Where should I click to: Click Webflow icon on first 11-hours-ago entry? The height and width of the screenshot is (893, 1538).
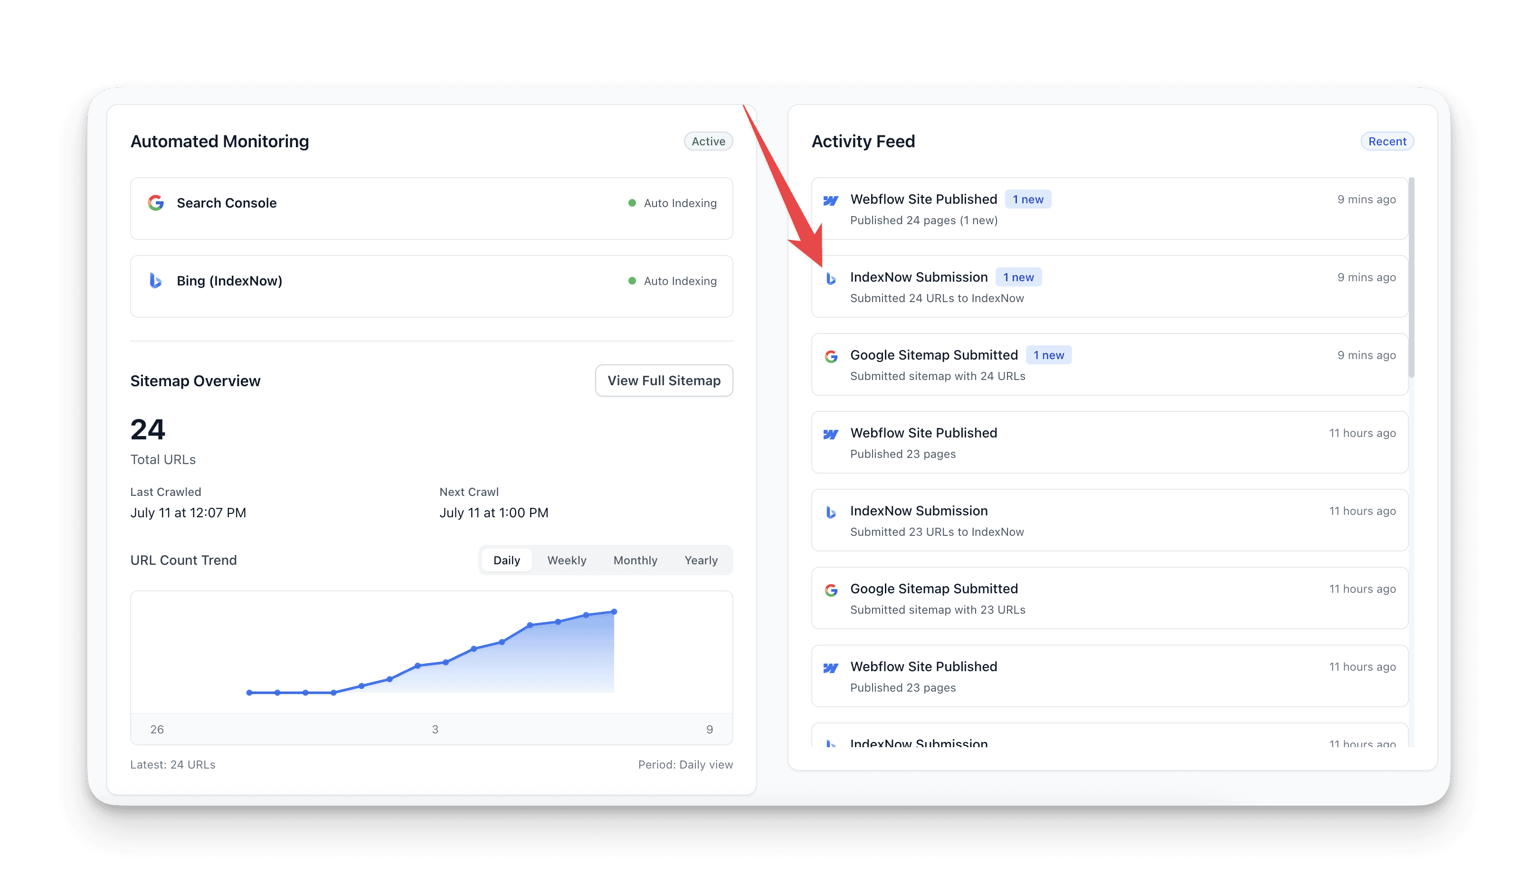(831, 434)
